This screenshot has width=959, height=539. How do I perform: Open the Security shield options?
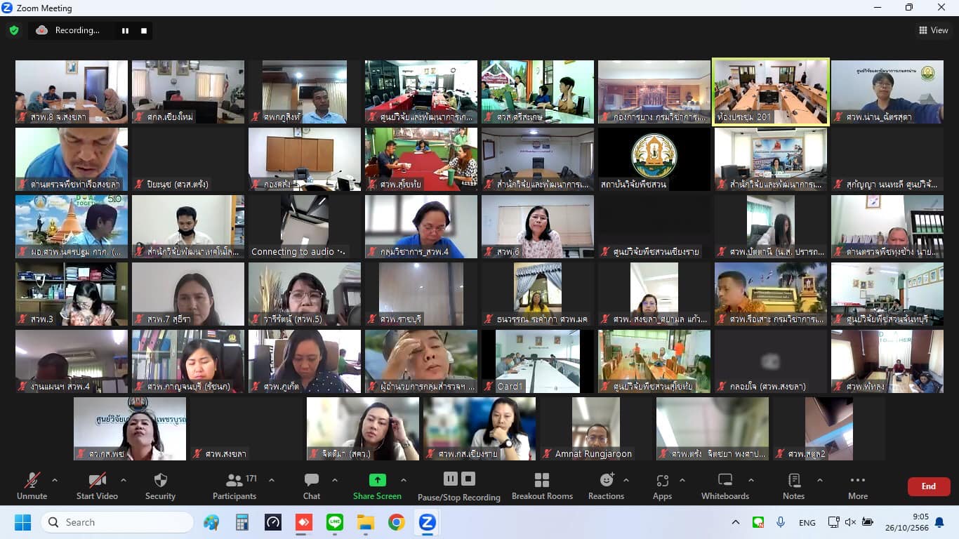(160, 486)
